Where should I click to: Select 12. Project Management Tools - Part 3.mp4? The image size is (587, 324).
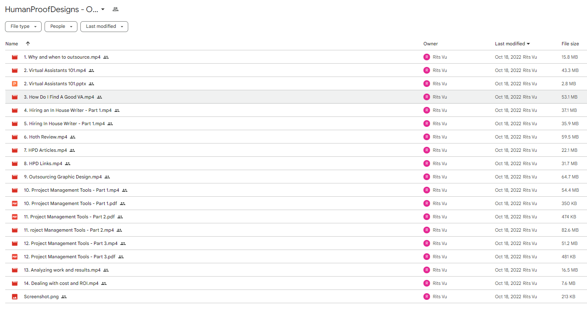(x=71, y=243)
